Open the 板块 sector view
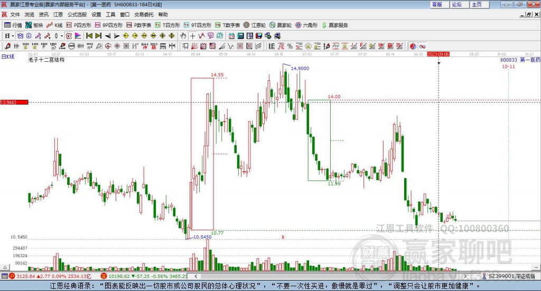 [34, 25]
